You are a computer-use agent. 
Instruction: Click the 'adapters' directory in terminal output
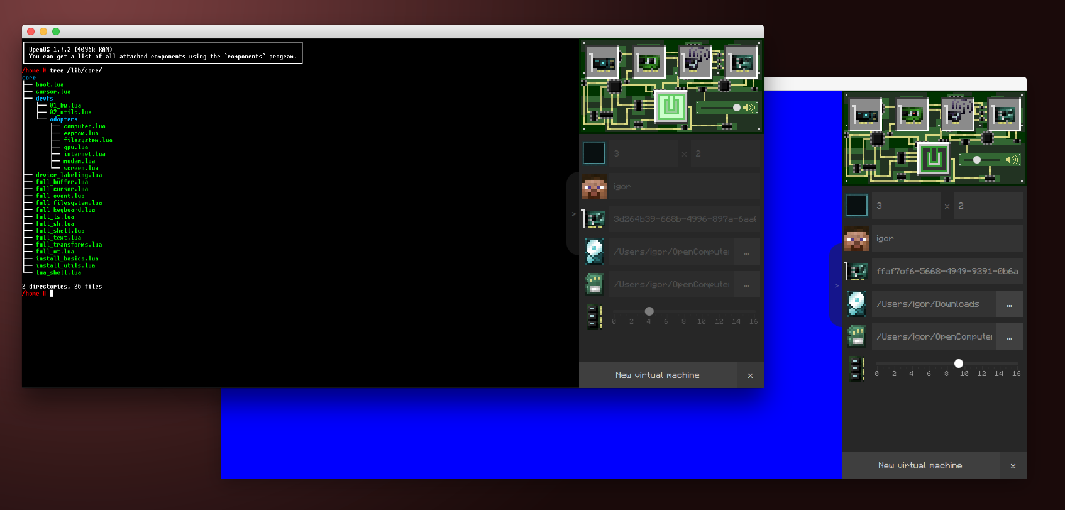[x=63, y=119]
